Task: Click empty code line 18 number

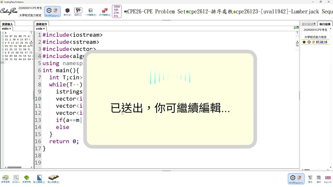Action: 38,155
